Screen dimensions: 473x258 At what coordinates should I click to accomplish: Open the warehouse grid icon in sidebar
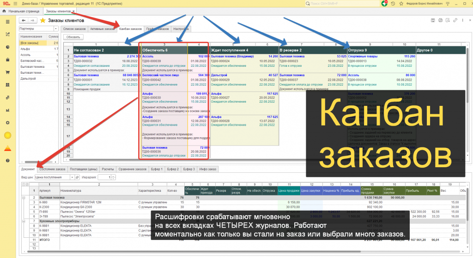(x=7, y=85)
